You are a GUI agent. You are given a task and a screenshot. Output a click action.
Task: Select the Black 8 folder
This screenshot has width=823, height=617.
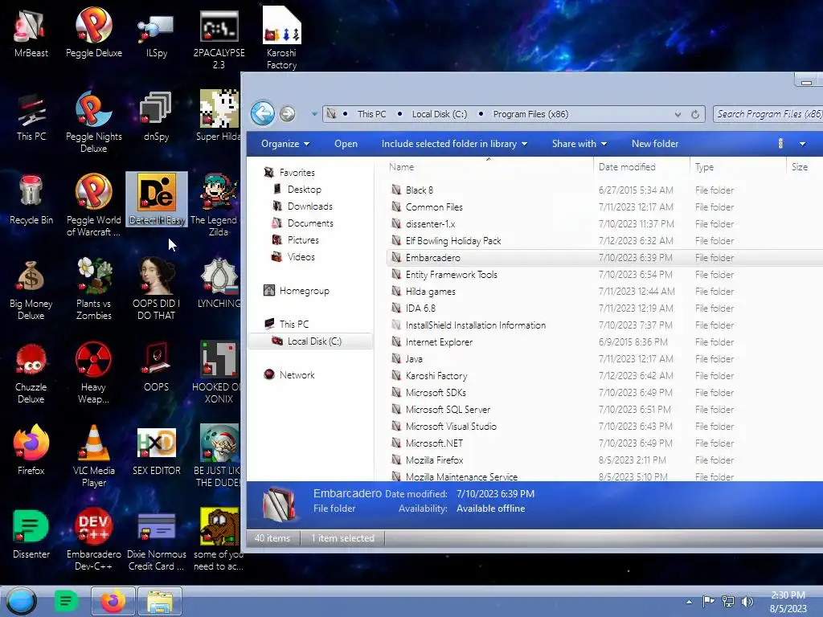pos(419,190)
